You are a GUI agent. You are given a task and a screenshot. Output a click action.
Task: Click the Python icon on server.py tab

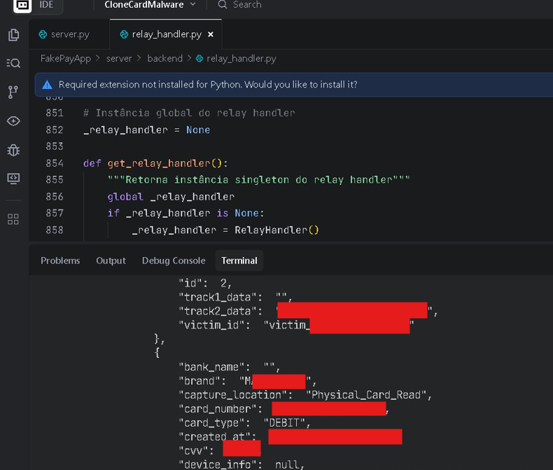(43, 34)
